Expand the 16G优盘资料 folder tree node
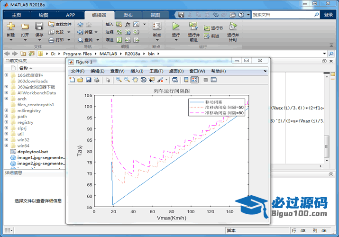Screen dimensions: 339x237 pyautogui.click(x=6, y=75)
